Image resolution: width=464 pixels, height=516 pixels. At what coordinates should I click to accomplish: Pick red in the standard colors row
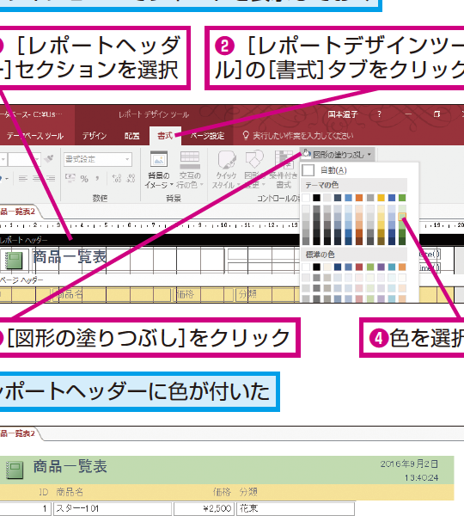point(359,267)
